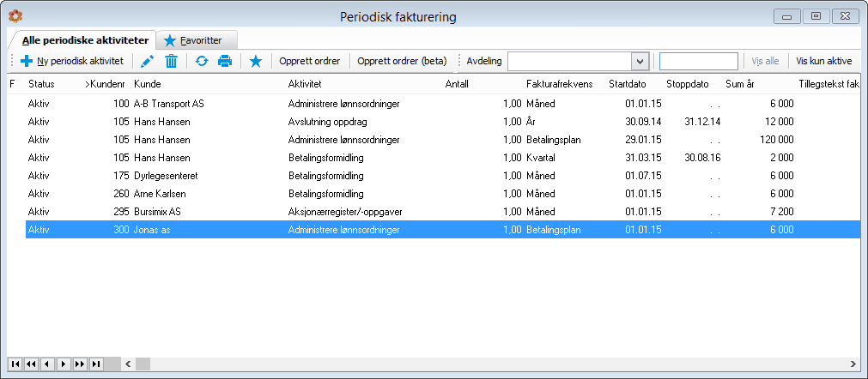Sort by Tilleggstekst column header
The width and height of the screenshot is (868, 379).
click(x=829, y=84)
